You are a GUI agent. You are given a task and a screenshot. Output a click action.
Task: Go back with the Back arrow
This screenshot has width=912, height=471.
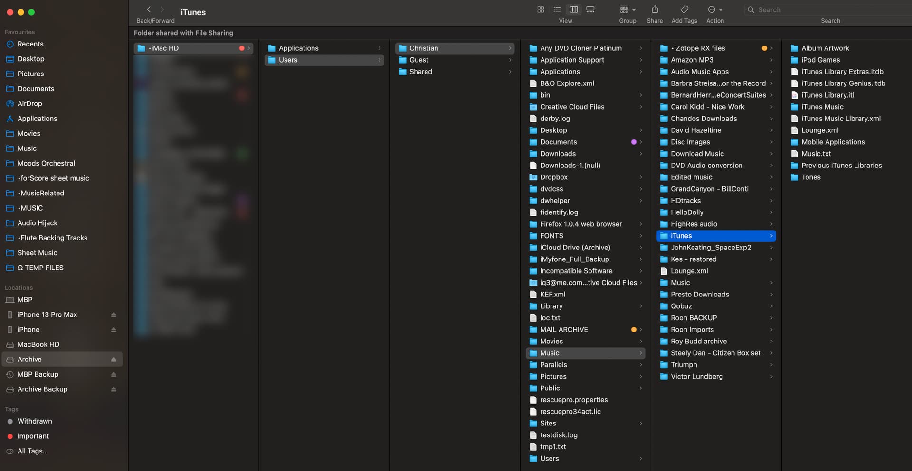click(149, 9)
